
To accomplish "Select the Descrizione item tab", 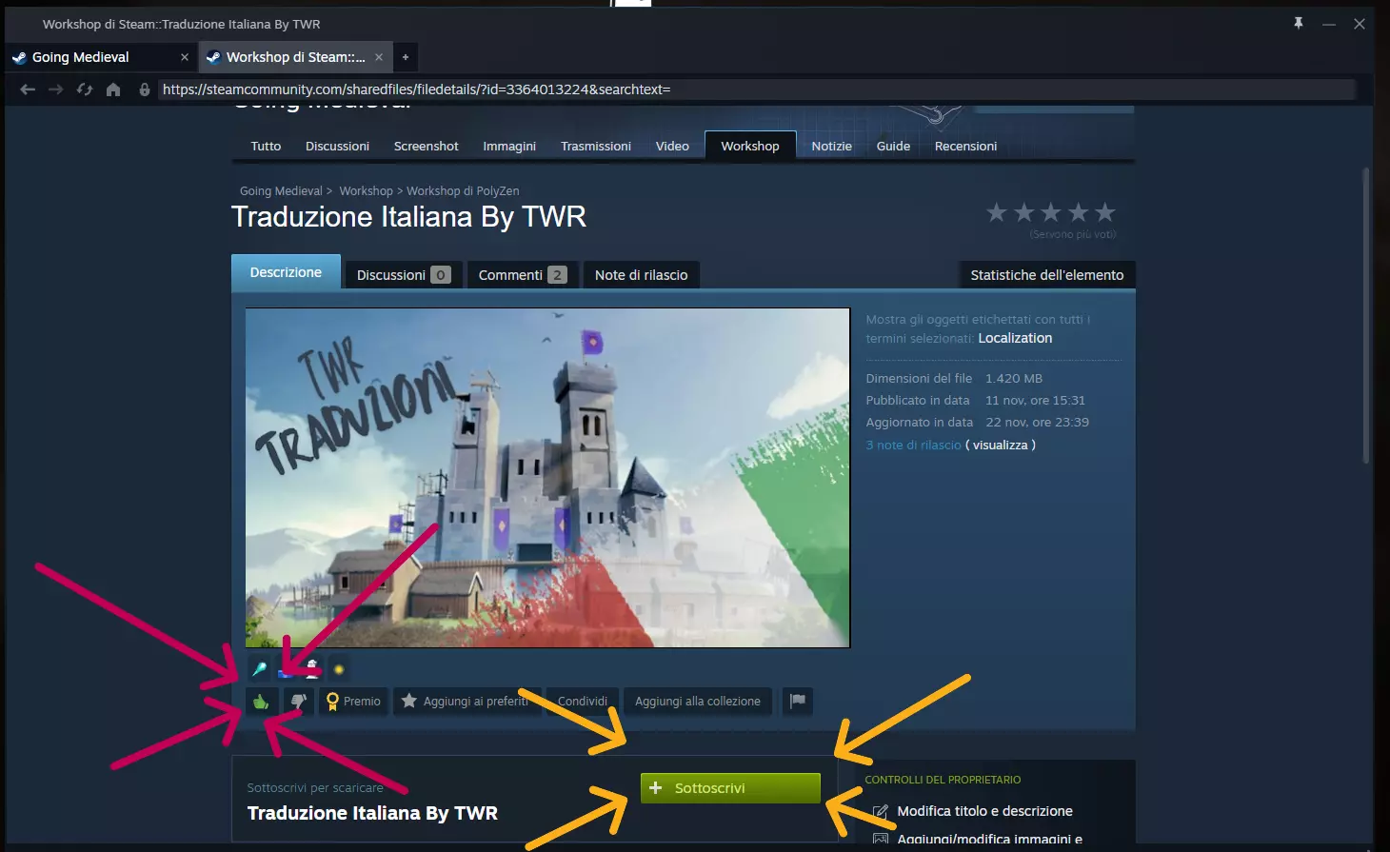I will [286, 272].
